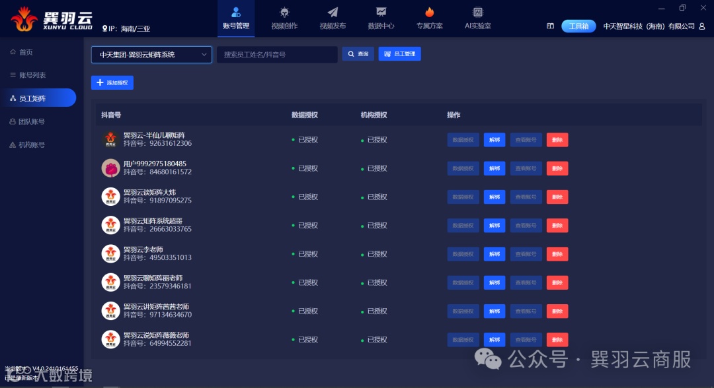Click the 数据授权 column header

click(305, 115)
